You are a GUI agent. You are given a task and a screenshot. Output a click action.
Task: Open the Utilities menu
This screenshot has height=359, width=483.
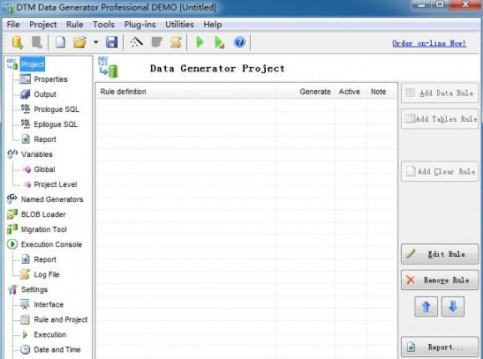(179, 25)
